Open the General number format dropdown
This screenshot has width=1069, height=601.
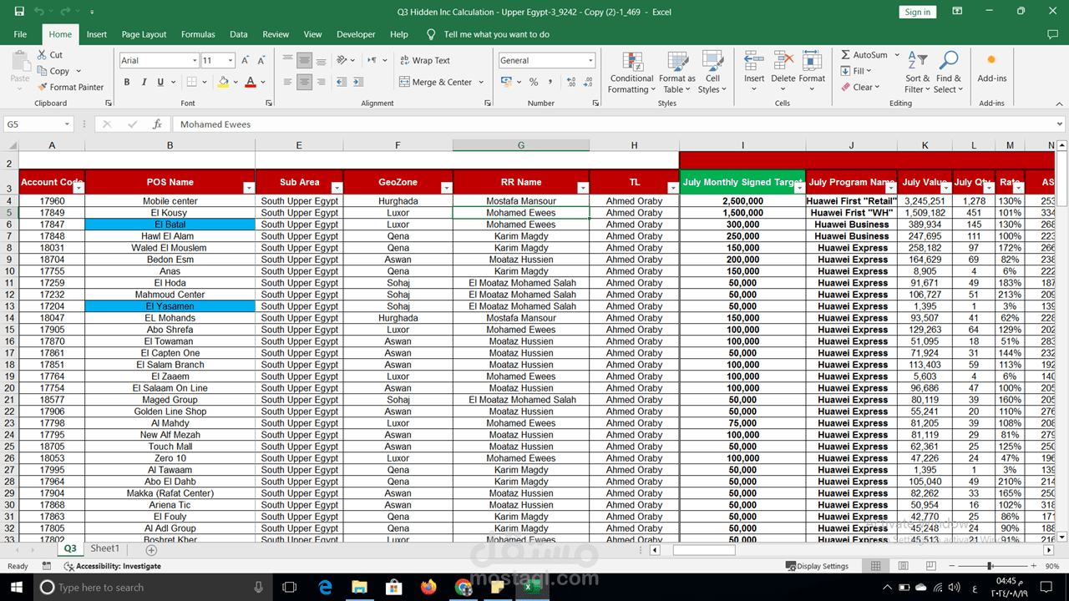click(x=590, y=60)
